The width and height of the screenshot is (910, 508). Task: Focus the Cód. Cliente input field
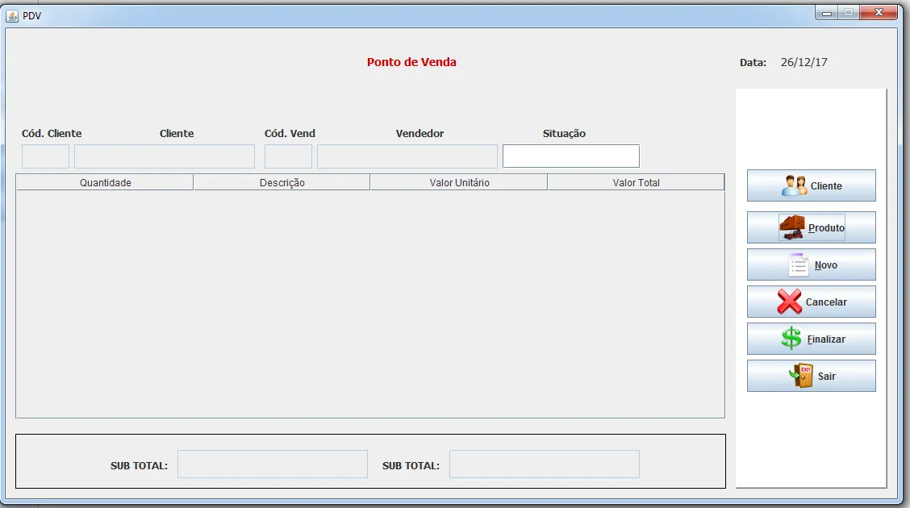(x=45, y=156)
